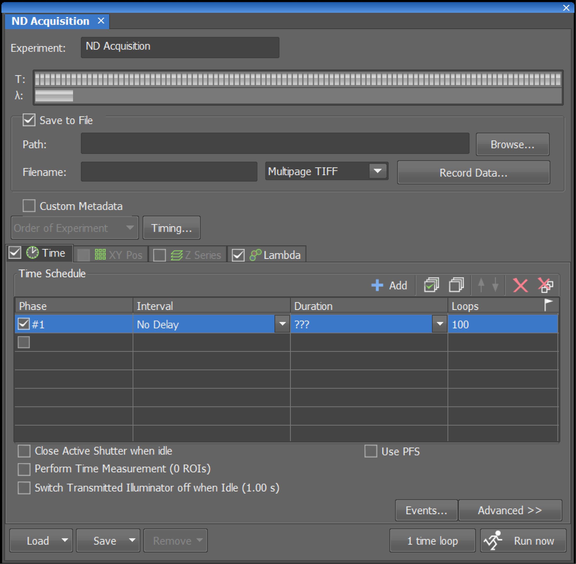Open the Load button dropdown arrow
The height and width of the screenshot is (564, 576).
click(65, 540)
